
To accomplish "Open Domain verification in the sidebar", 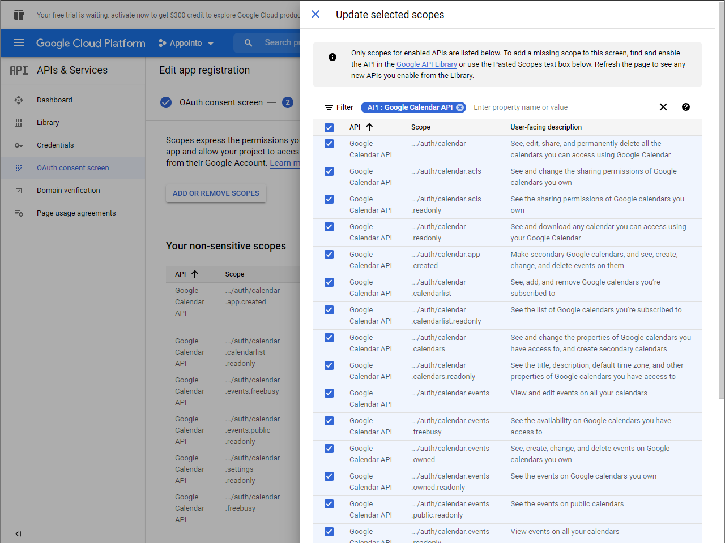I will pos(69,191).
